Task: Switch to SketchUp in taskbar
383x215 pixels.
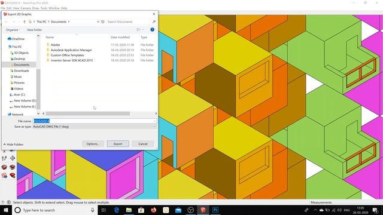Action: pyautogui.click(x=203, y=210)
